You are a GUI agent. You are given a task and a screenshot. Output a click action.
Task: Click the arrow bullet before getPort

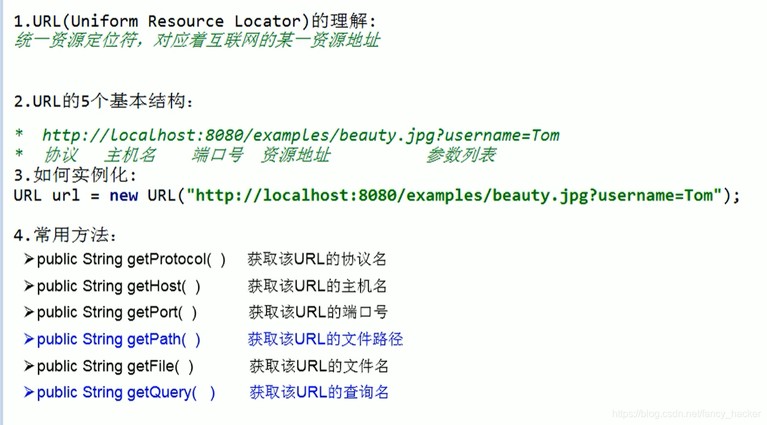(x=28, y=312)
